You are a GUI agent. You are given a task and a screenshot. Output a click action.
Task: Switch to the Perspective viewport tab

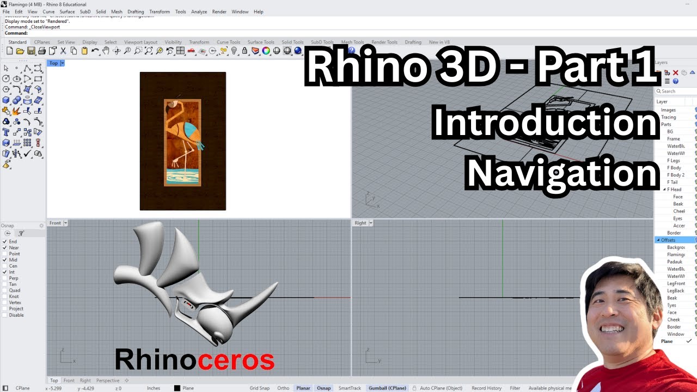pos(108,381)
